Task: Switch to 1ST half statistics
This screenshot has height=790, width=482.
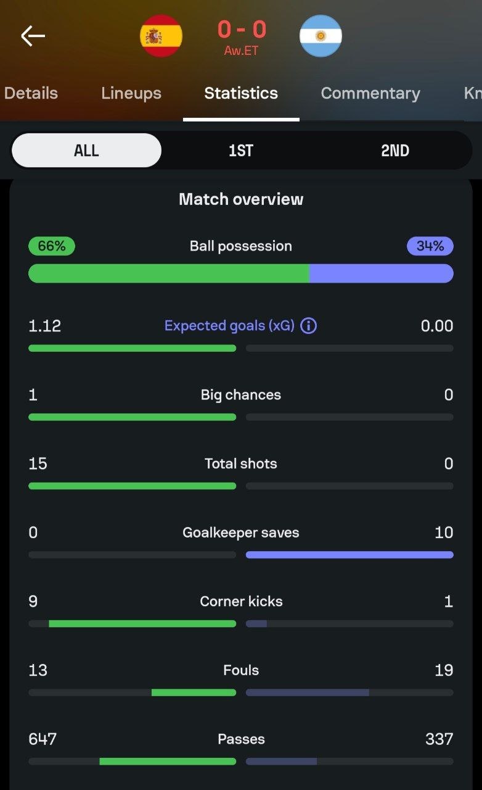Action: coord(241,151)
